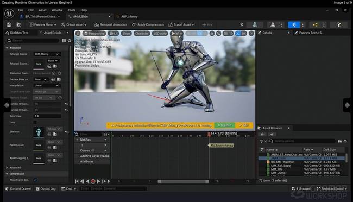
Task: Click the toolbar overflow double-chevron icon
Action: [x=241, y=24]
